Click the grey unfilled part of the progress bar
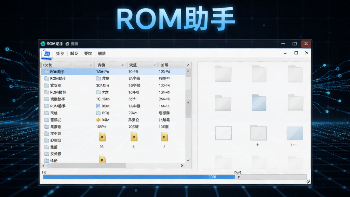Screen dimensions: 350x197 (271, 177)
